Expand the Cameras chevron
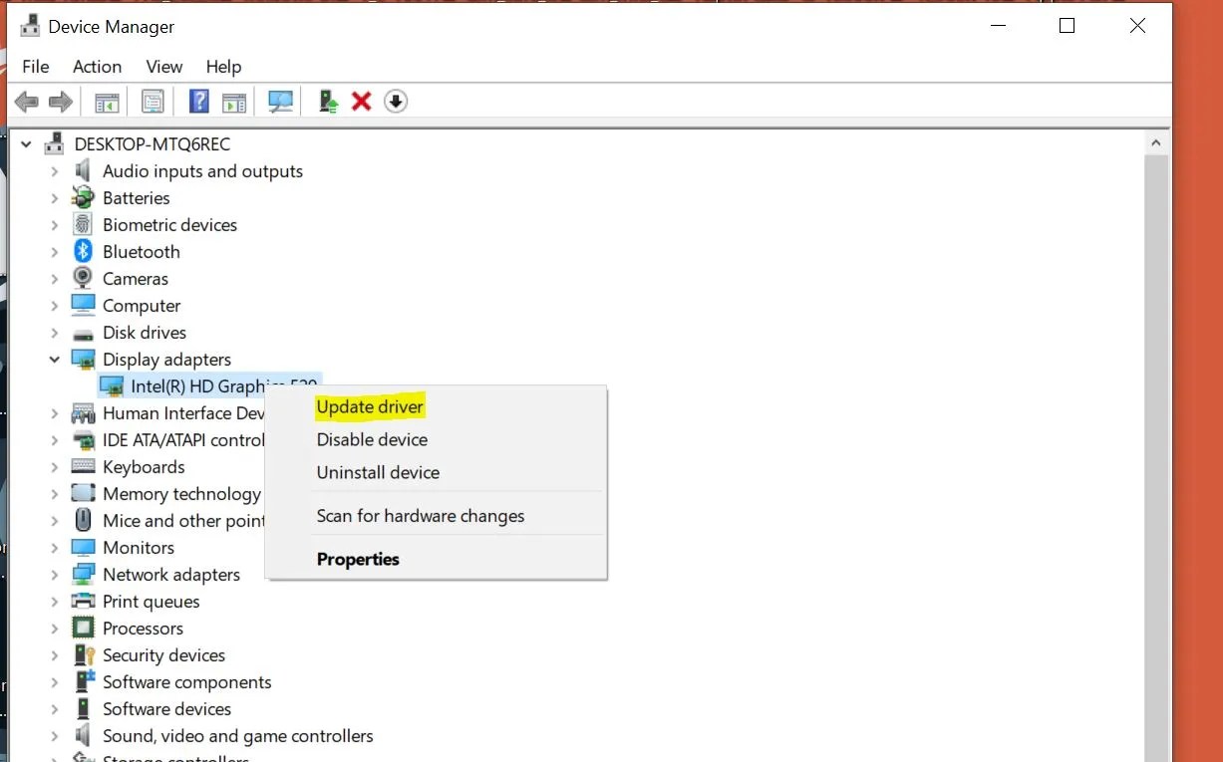 (55, 279)
